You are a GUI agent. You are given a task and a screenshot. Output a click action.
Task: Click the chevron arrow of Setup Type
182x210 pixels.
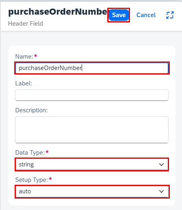[x=161, y=191]
